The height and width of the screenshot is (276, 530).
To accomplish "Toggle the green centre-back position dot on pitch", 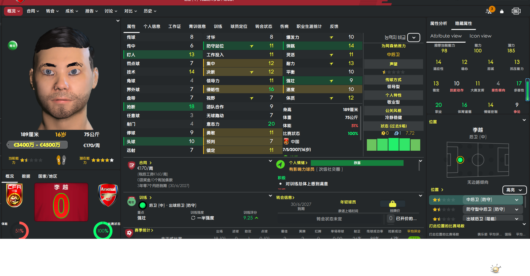I will click(x=460, y=160).
